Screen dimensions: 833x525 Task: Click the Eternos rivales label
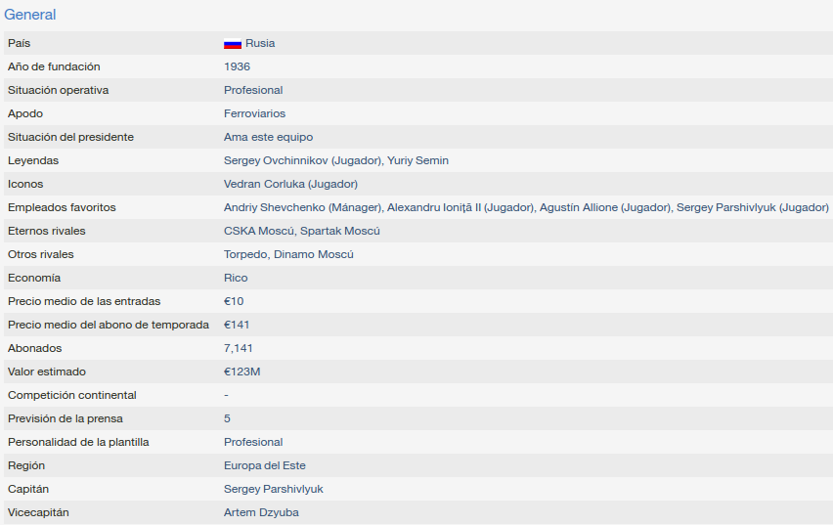coord(46,231)
